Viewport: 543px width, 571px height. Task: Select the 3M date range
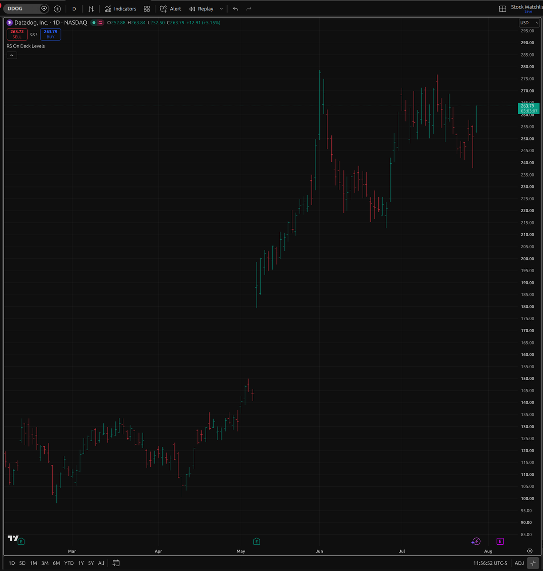coord(45,563)
